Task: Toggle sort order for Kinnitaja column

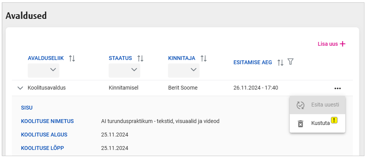Action: click(x=203, y=58)
